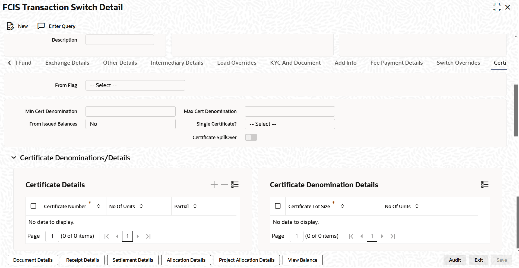Image resolution: width=519 pixels, height=268 pixels.
Task: Open the From Flag dropdown
Action: click(x=135, y=85)
